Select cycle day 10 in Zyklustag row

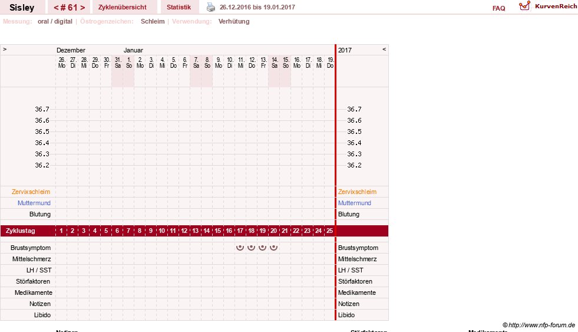pyautogui.click(x=162, y=231)
